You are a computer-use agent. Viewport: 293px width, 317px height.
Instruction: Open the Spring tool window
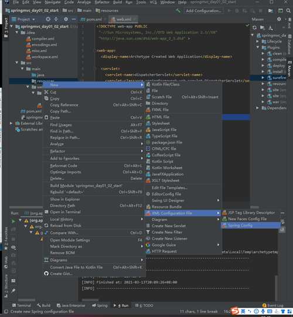pos(100,305)
